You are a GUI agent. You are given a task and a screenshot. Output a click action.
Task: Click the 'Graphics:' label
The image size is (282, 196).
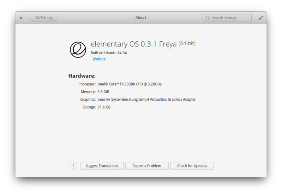[x=88, y=99]
